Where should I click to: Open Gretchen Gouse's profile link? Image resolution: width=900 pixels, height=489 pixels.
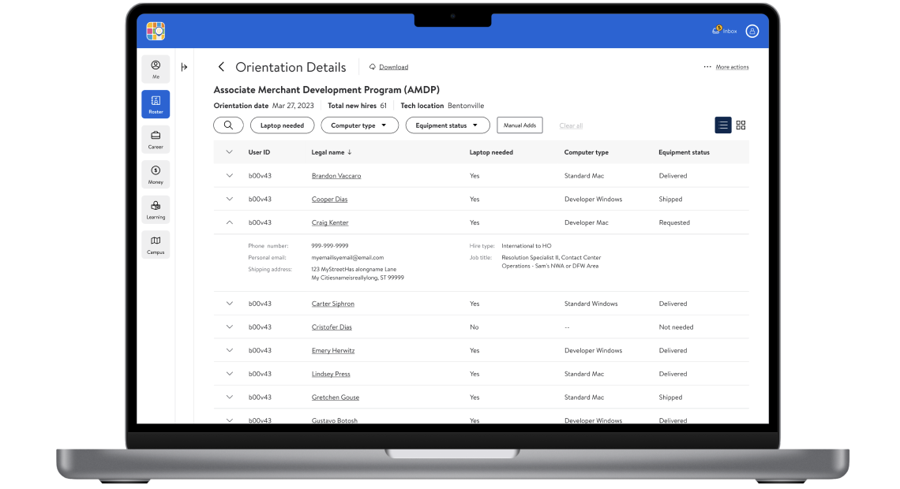click(336, 398)
